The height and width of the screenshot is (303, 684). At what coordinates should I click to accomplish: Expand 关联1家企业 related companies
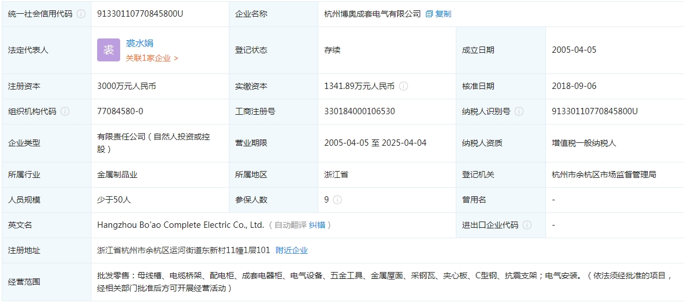pyautogui.click(x=152, y=58)
